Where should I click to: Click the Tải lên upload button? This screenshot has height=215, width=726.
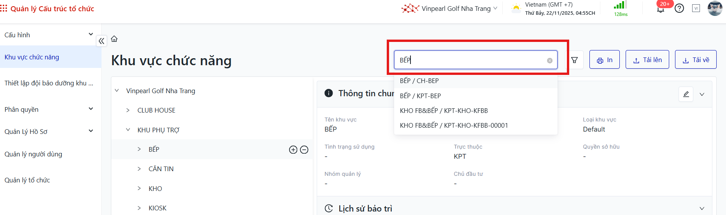(x=647, y=60)
